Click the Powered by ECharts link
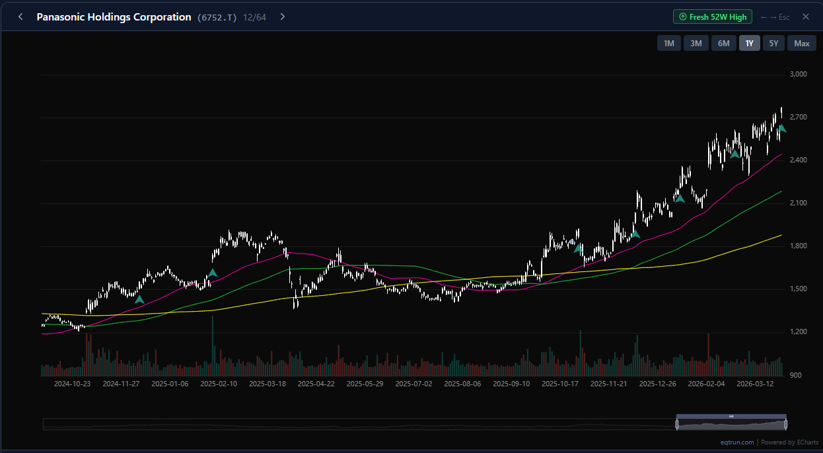 click(790, 442)
